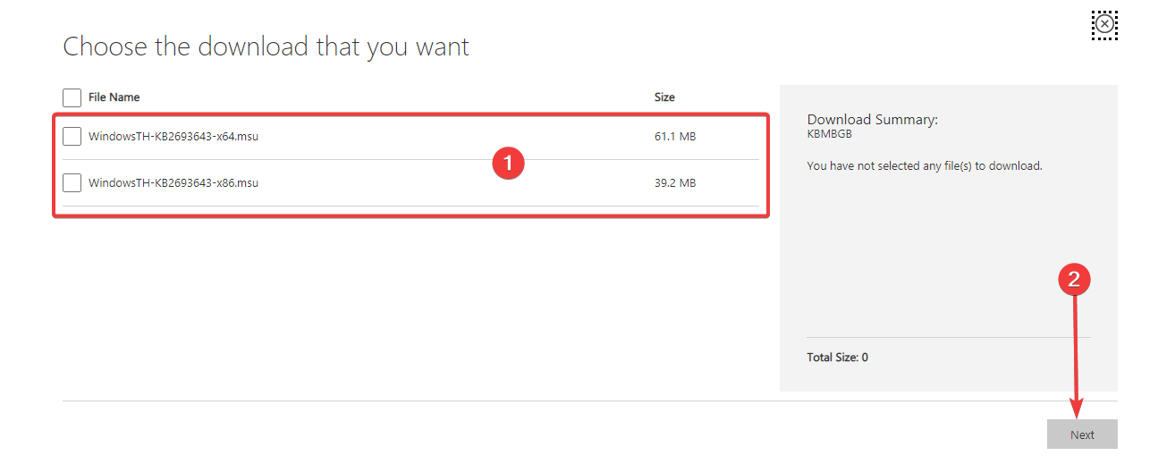
Task: Click the Total Size: 0 label
Action: (x=837, y=358)
